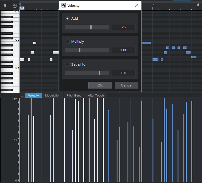Screen dimensions: 202x183
Task: Open the Pitch Bend automation tab
Action: tap(74, 96)
